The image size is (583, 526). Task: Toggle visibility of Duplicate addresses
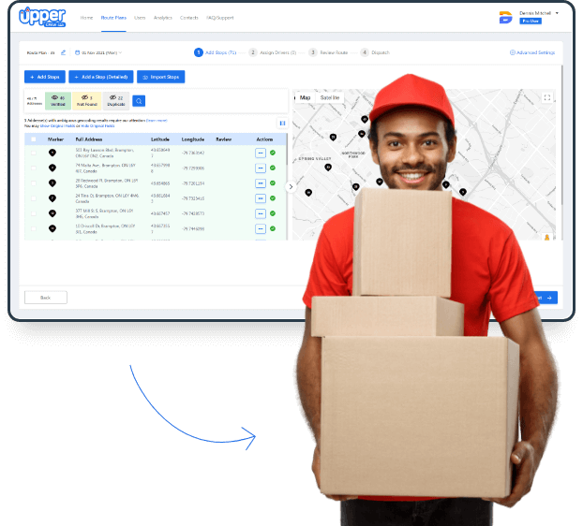[116, 100]
